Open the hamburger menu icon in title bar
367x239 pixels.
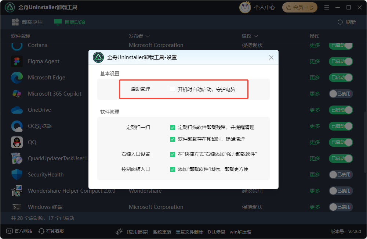tap(327, 7)
